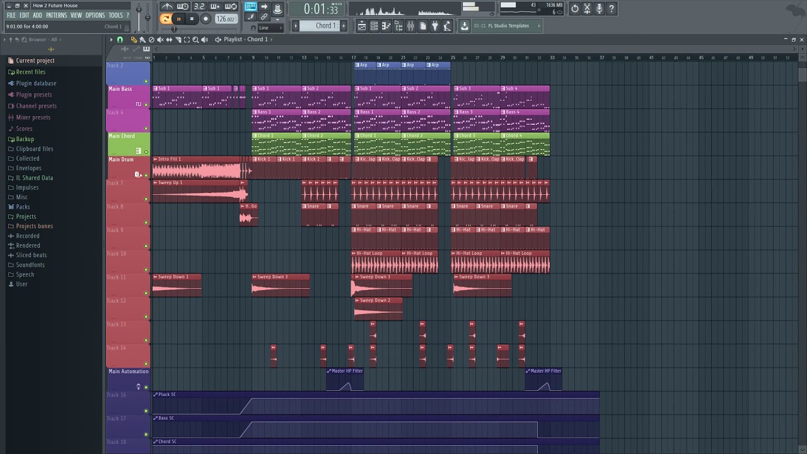Enable wait for input before playing
The image size is (807, 454).
click(x=182, y=6)
